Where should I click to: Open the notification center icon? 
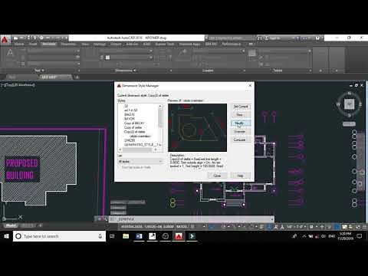click(360, 236)
